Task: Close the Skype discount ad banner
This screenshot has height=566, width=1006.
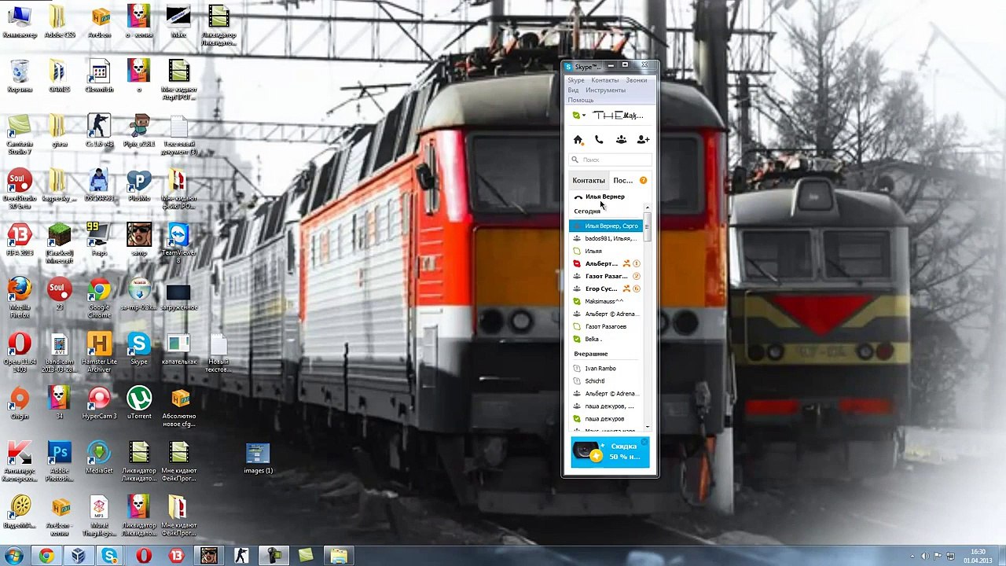Action: [x=644, y=441]
